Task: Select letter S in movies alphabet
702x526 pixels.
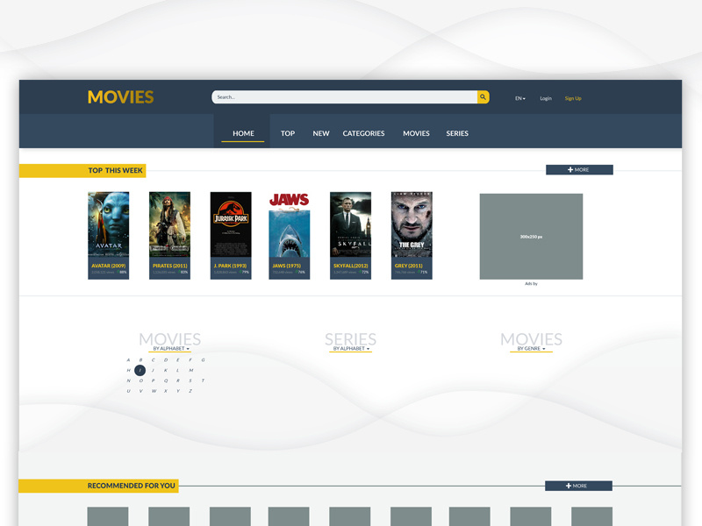Action: coord(190,380)
